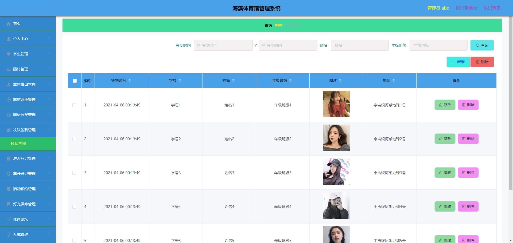Click the 管理员 abo user label

(438, 8)
